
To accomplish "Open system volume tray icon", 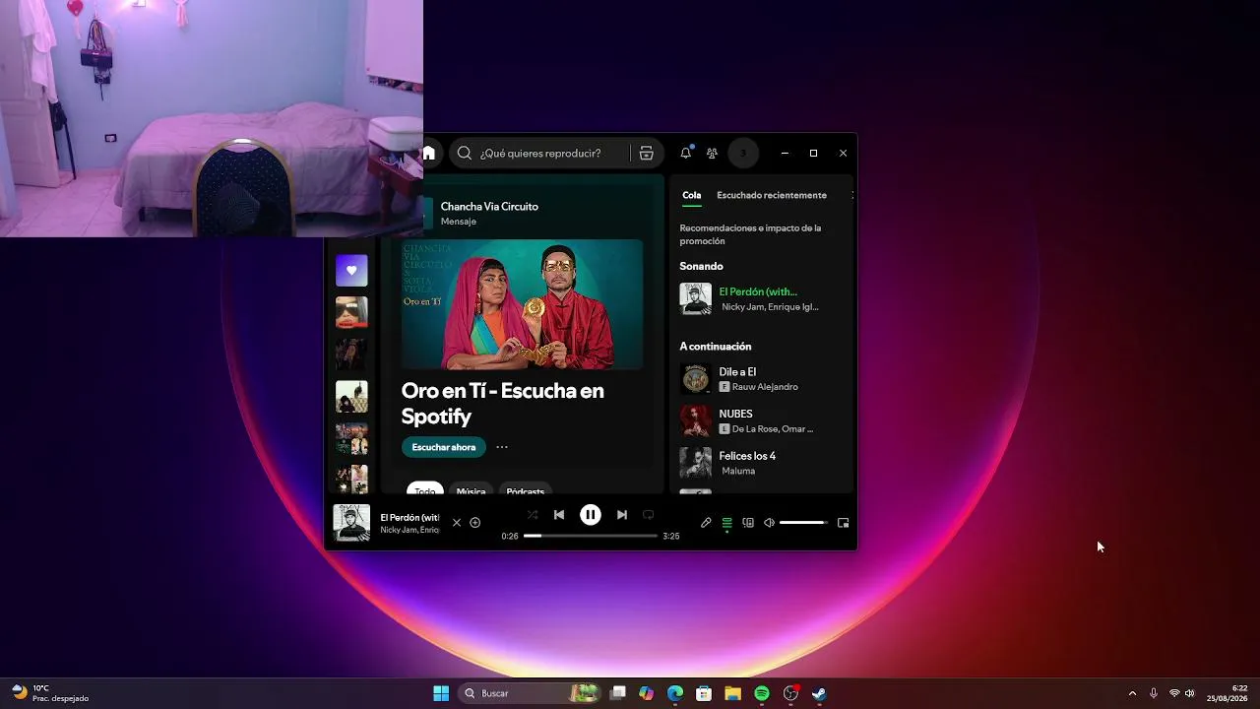I will (1190, 693).
